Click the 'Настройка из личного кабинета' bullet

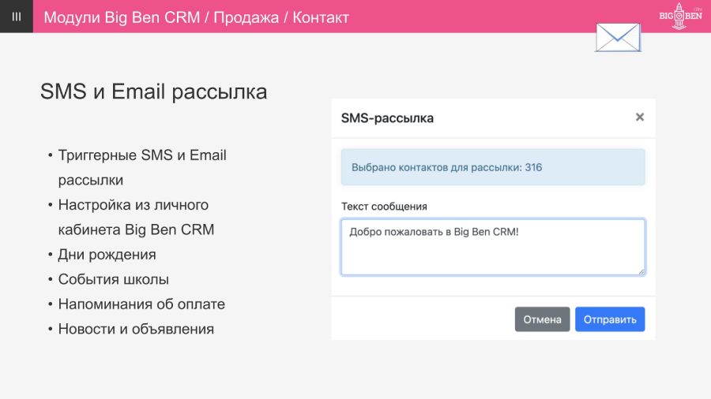coord(136,217)
